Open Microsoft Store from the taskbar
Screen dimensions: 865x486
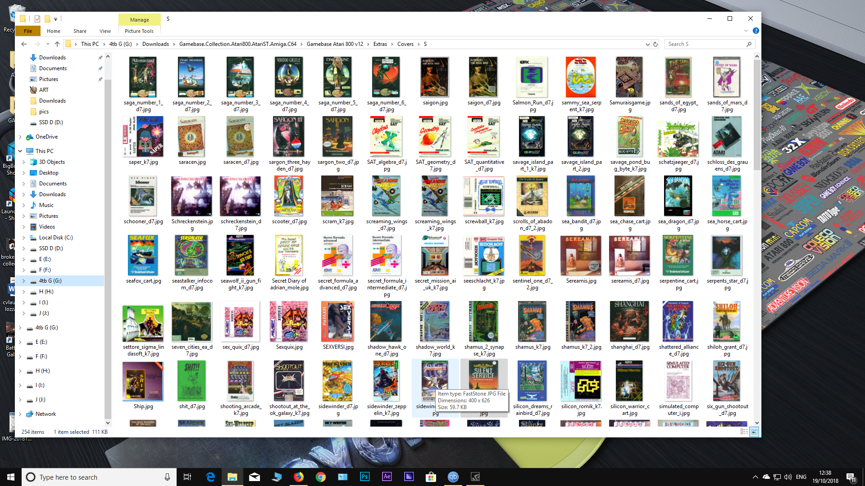(431, 477)
